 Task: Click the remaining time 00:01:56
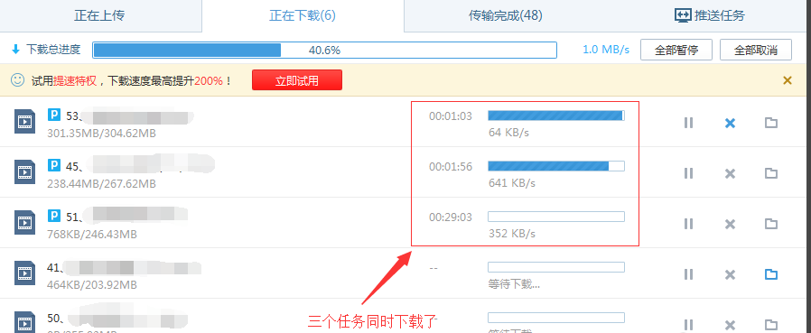(451, 167)
